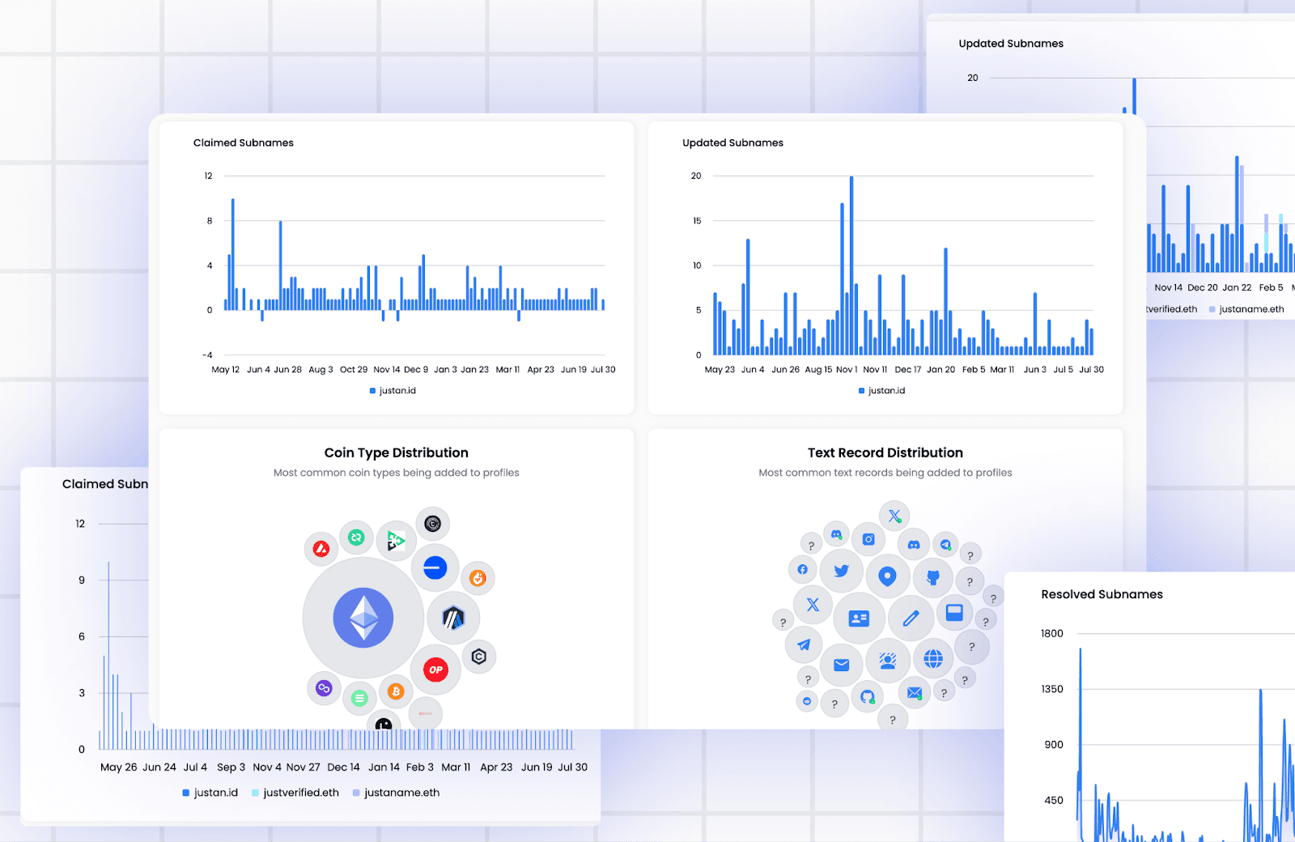Click the globe website record bubble
Screen dimensions: 1295x842
coord(933,659)
